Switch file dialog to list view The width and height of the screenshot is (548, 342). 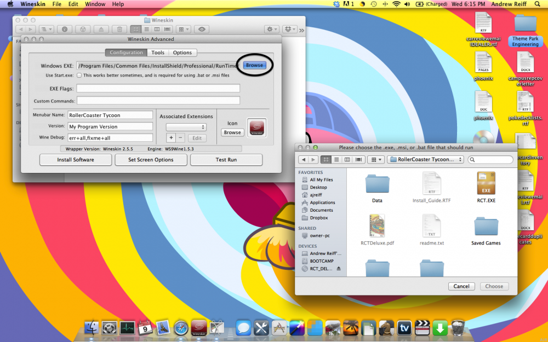click(336, 159)
